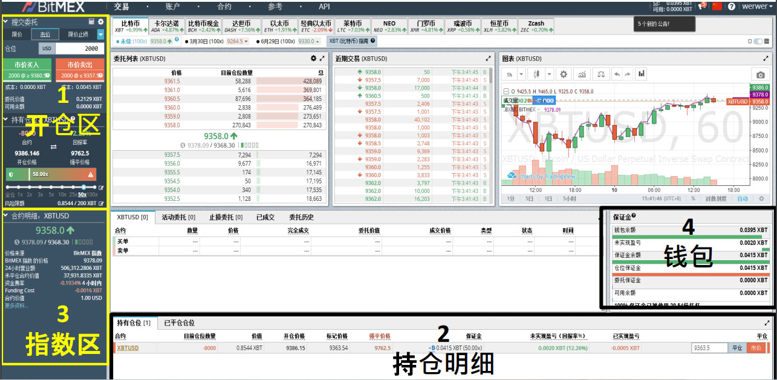Open order book settings gear
The height and width of the screenshot is (380, 777).
(313, 59)
